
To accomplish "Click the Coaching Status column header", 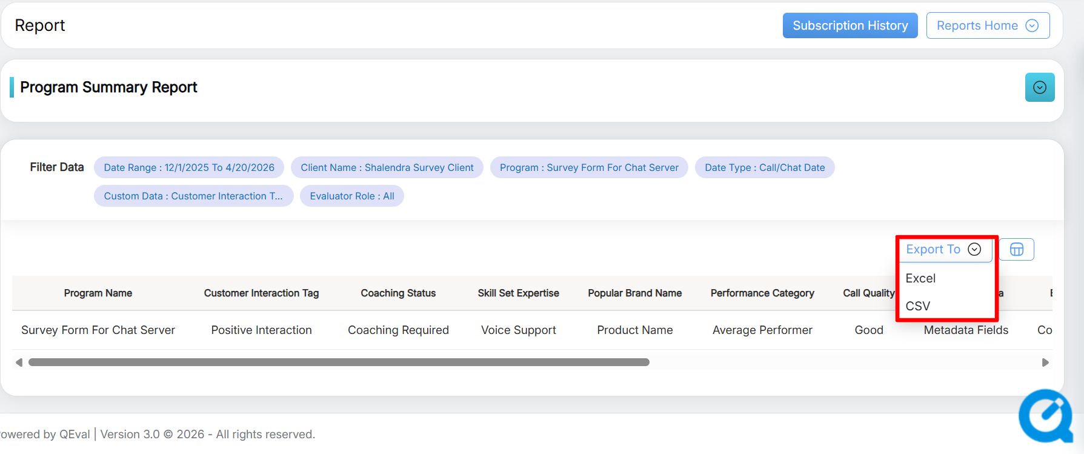I will coord(398,293).
